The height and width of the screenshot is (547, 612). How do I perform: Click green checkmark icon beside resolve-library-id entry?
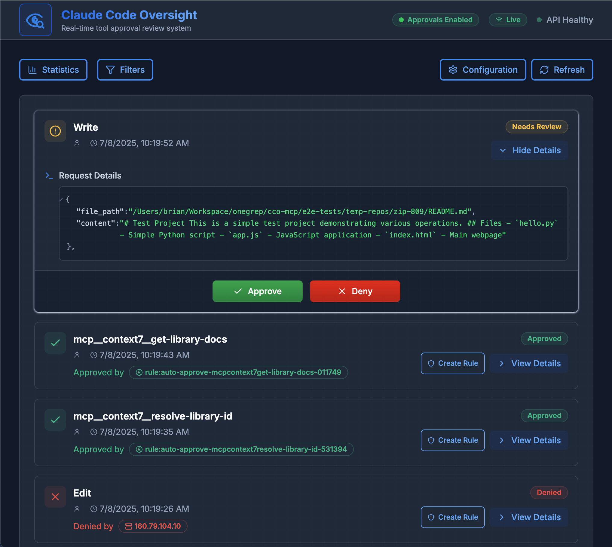[55, 420]
